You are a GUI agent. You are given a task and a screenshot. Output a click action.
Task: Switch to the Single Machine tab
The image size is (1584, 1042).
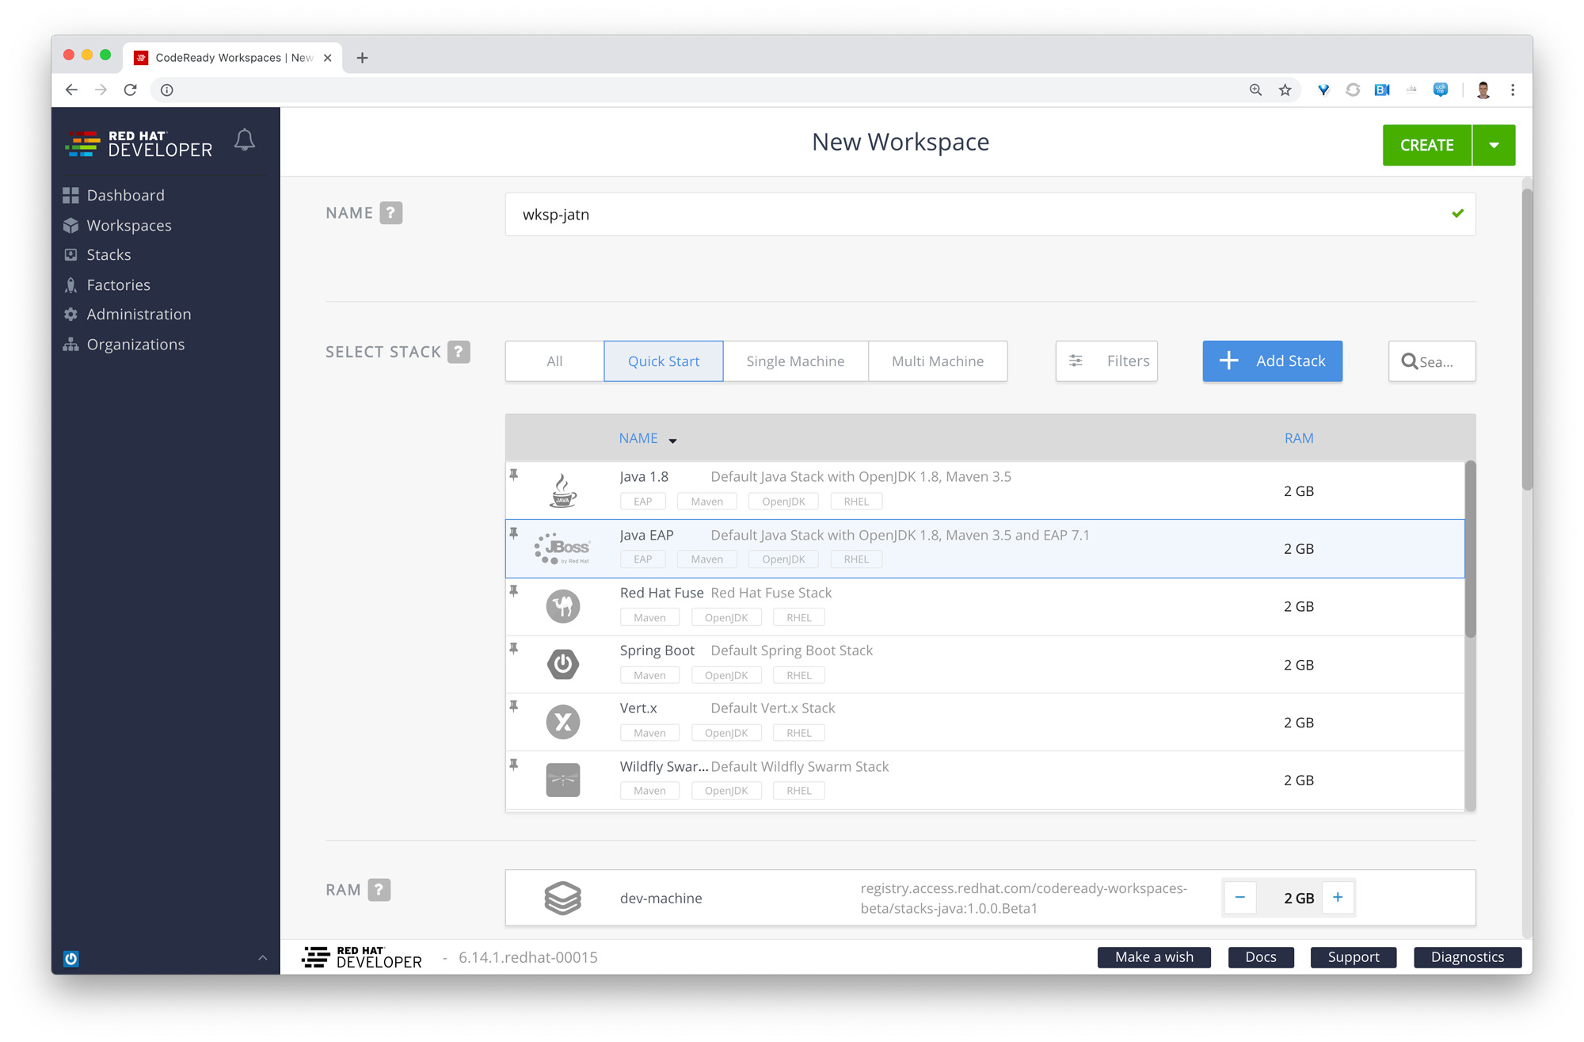pos(795,361)
